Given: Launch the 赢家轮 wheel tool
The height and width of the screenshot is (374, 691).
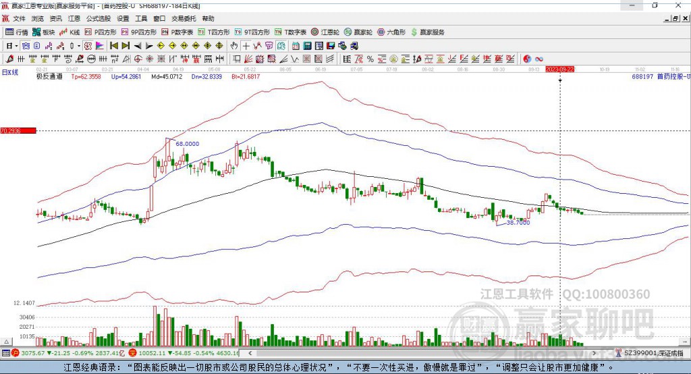Looking at the screenshot, I should (358, 32).
